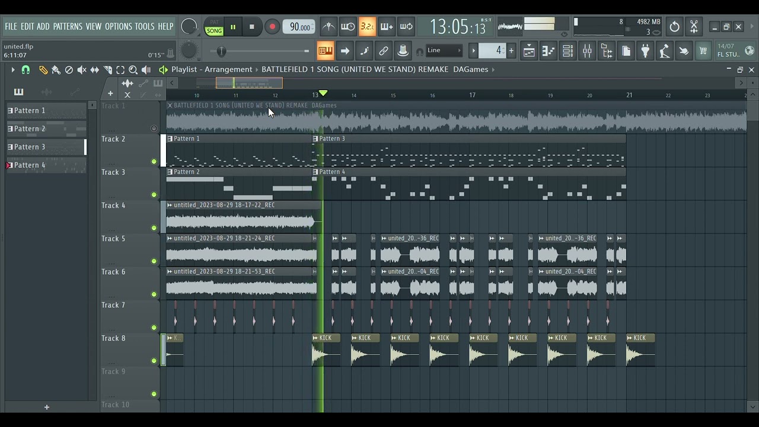This screenshot has width=759, height=427.
Task: Enable wait for input before recording
Action: [x=347, y=27]
